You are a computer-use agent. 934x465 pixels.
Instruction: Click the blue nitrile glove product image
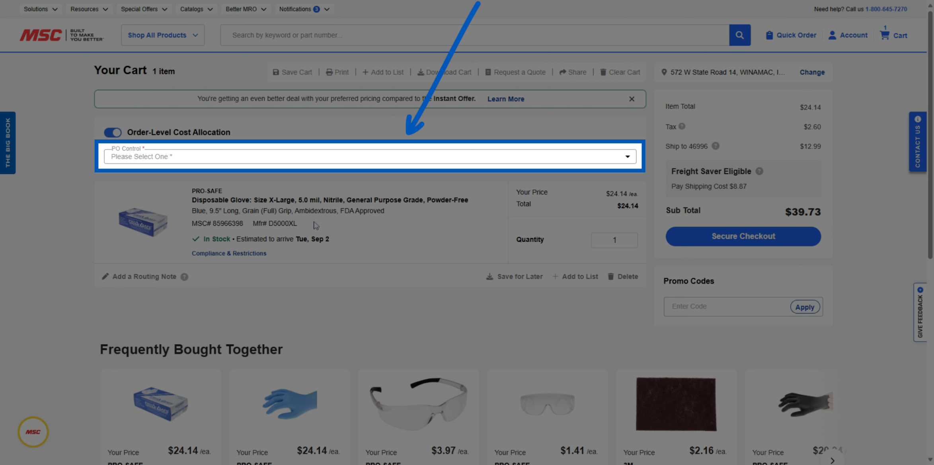[x=289, y=403]
